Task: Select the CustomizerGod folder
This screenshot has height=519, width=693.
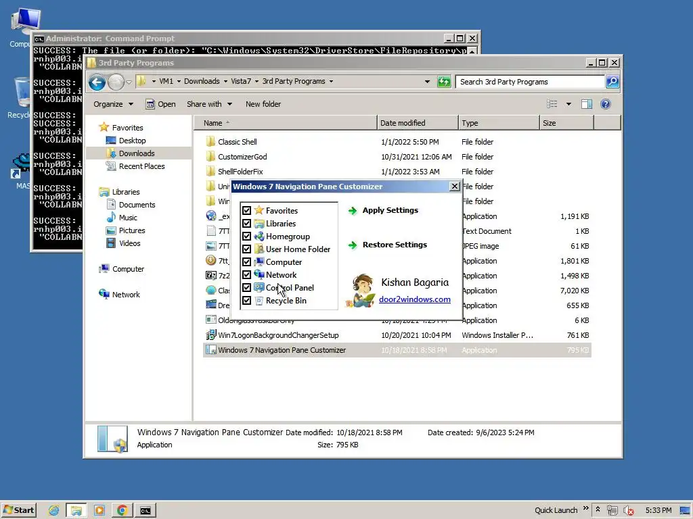Action: click(242, 157)
